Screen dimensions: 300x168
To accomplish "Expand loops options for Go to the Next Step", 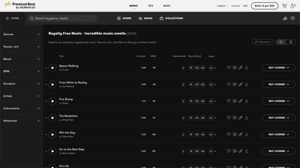I will pos(213,151).
